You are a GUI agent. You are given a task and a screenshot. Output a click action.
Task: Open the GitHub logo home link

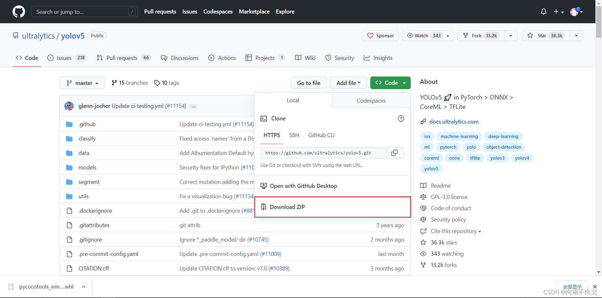click(19, 12)
